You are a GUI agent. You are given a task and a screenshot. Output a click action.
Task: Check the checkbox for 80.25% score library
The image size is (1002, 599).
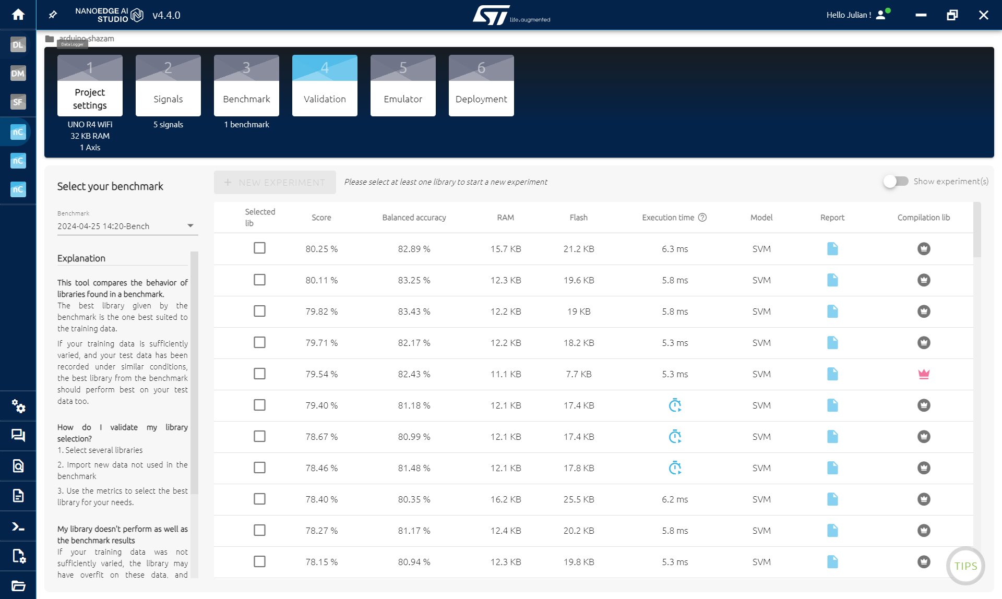[x=259, y=248]
